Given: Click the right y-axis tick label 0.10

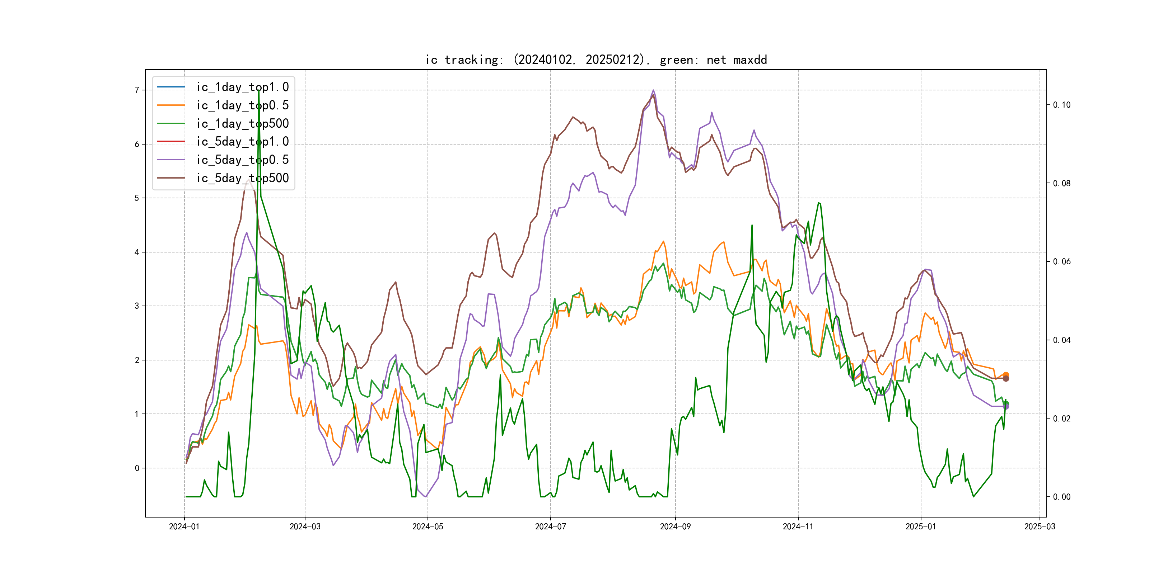Looking at the screenshot, I should click(1061, 105).
